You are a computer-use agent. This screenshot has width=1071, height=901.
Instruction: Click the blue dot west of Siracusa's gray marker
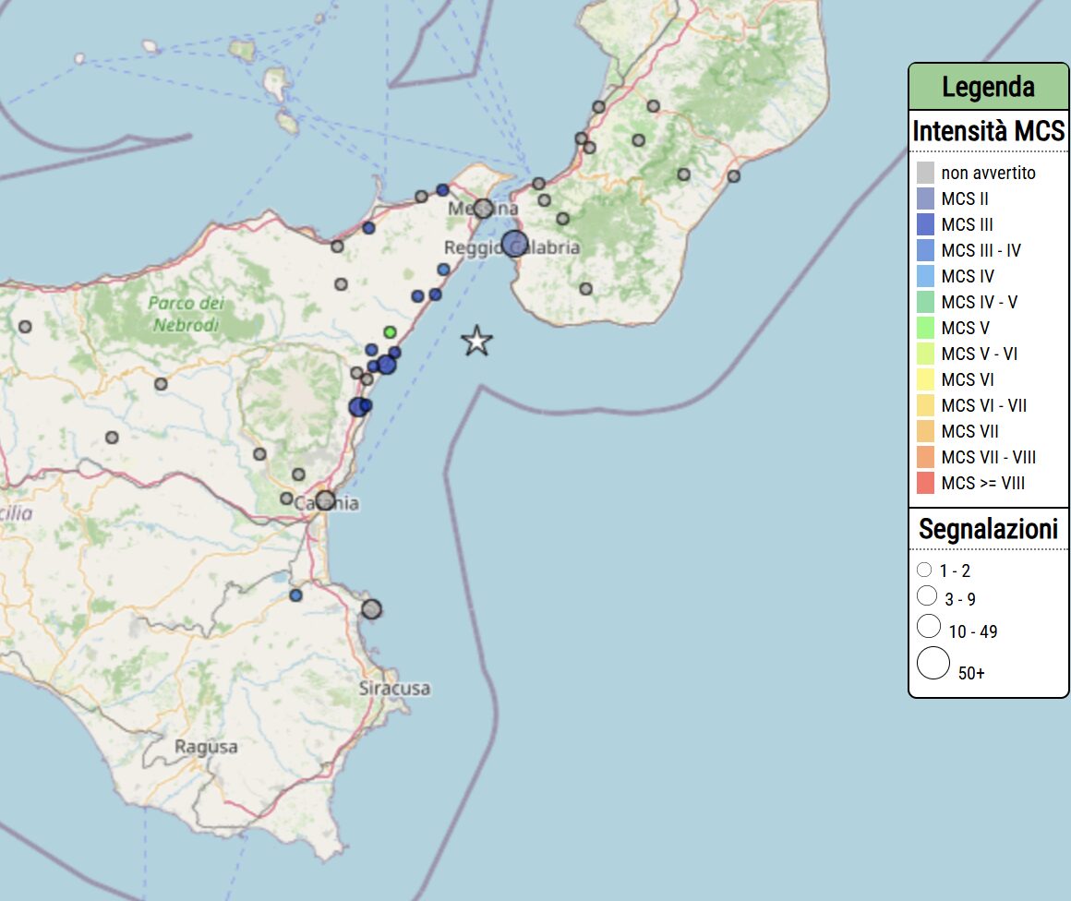point(295,595)
